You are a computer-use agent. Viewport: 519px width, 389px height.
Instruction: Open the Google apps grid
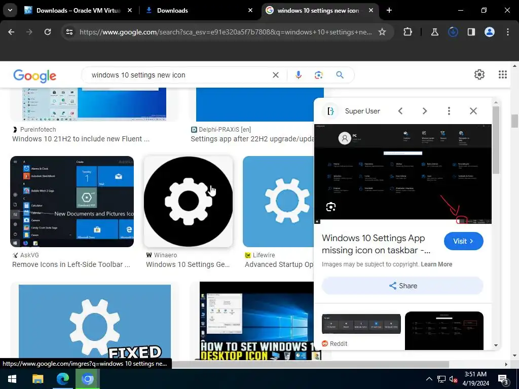pos(502,74)
